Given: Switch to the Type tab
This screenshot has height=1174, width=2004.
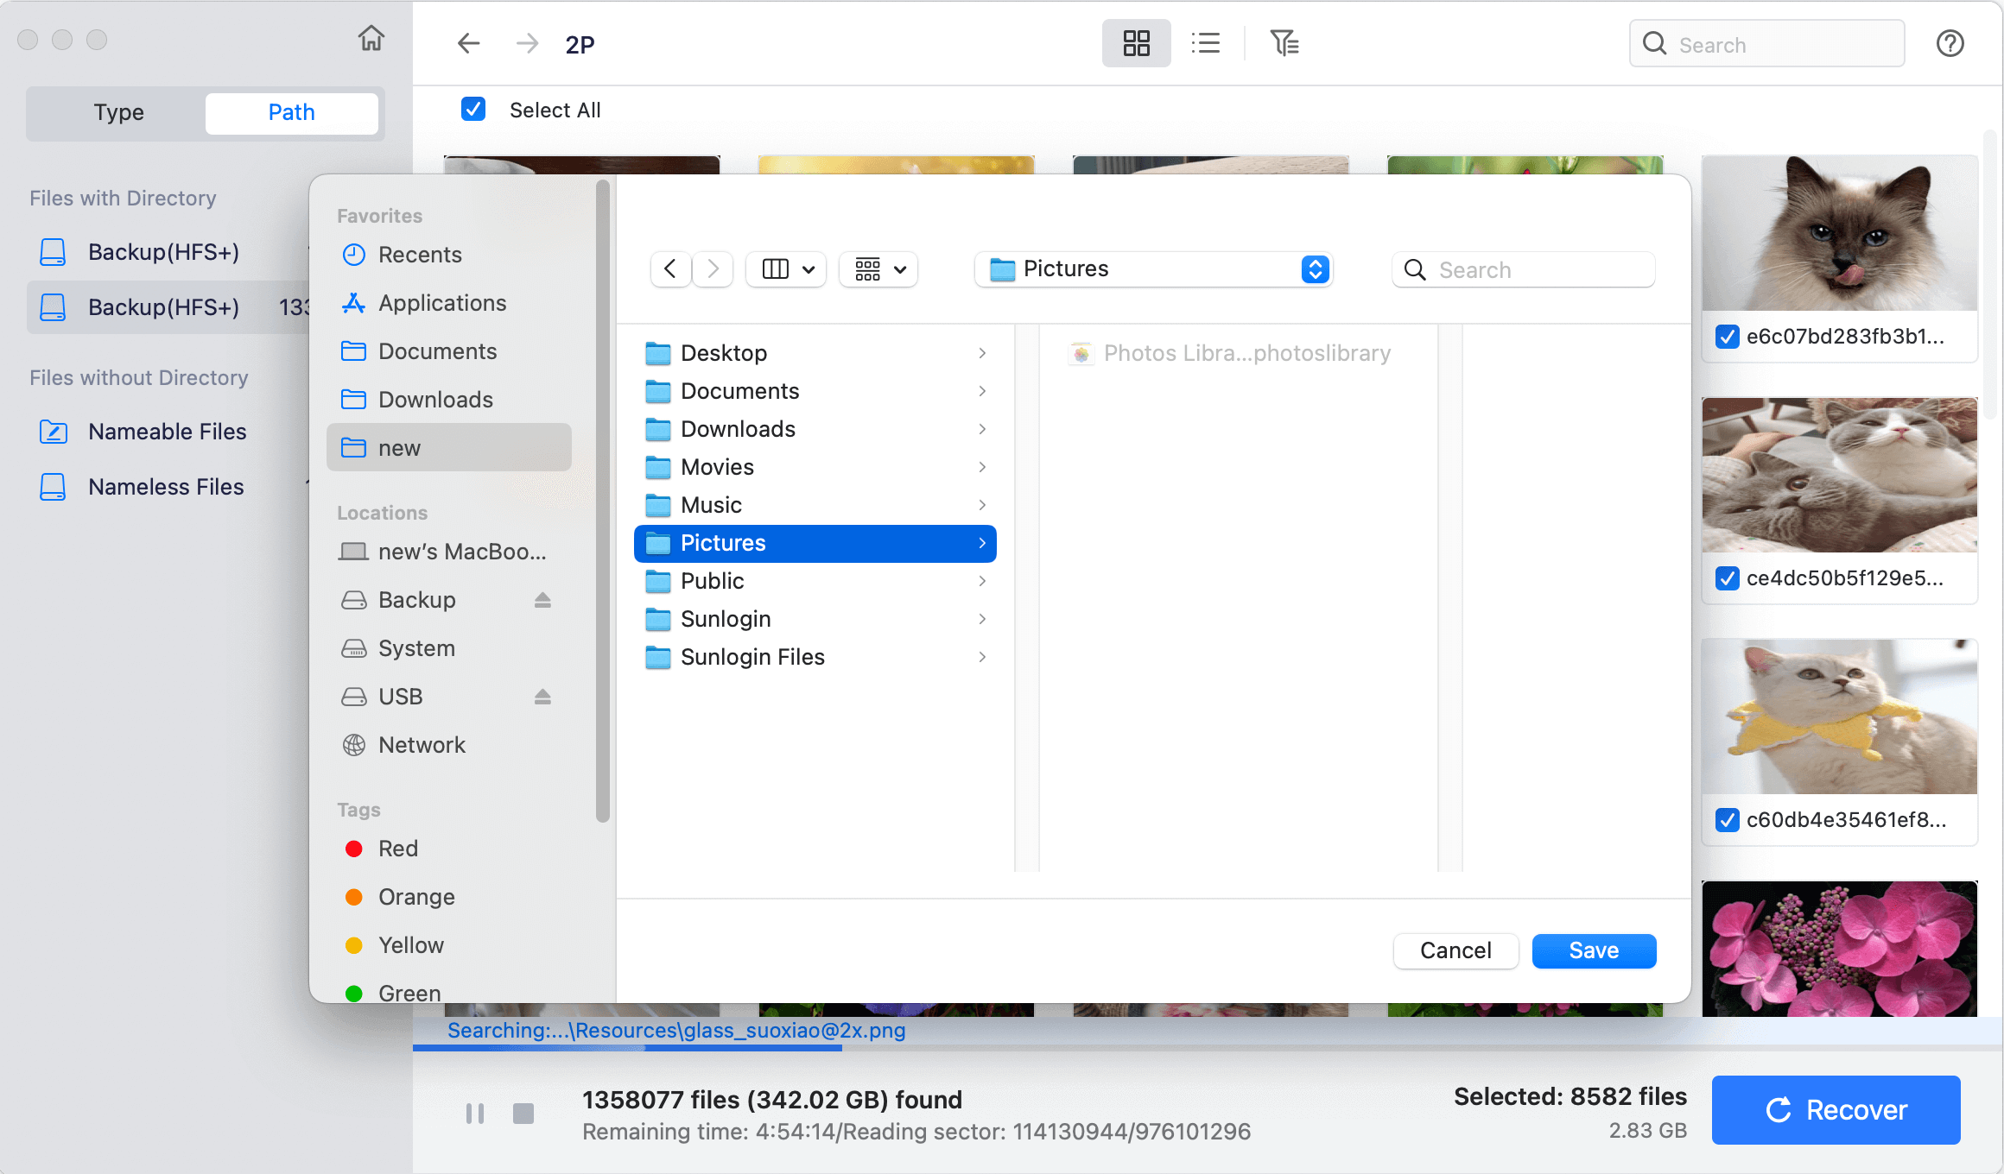Looking at the screenshot, I should click(119, 112).
